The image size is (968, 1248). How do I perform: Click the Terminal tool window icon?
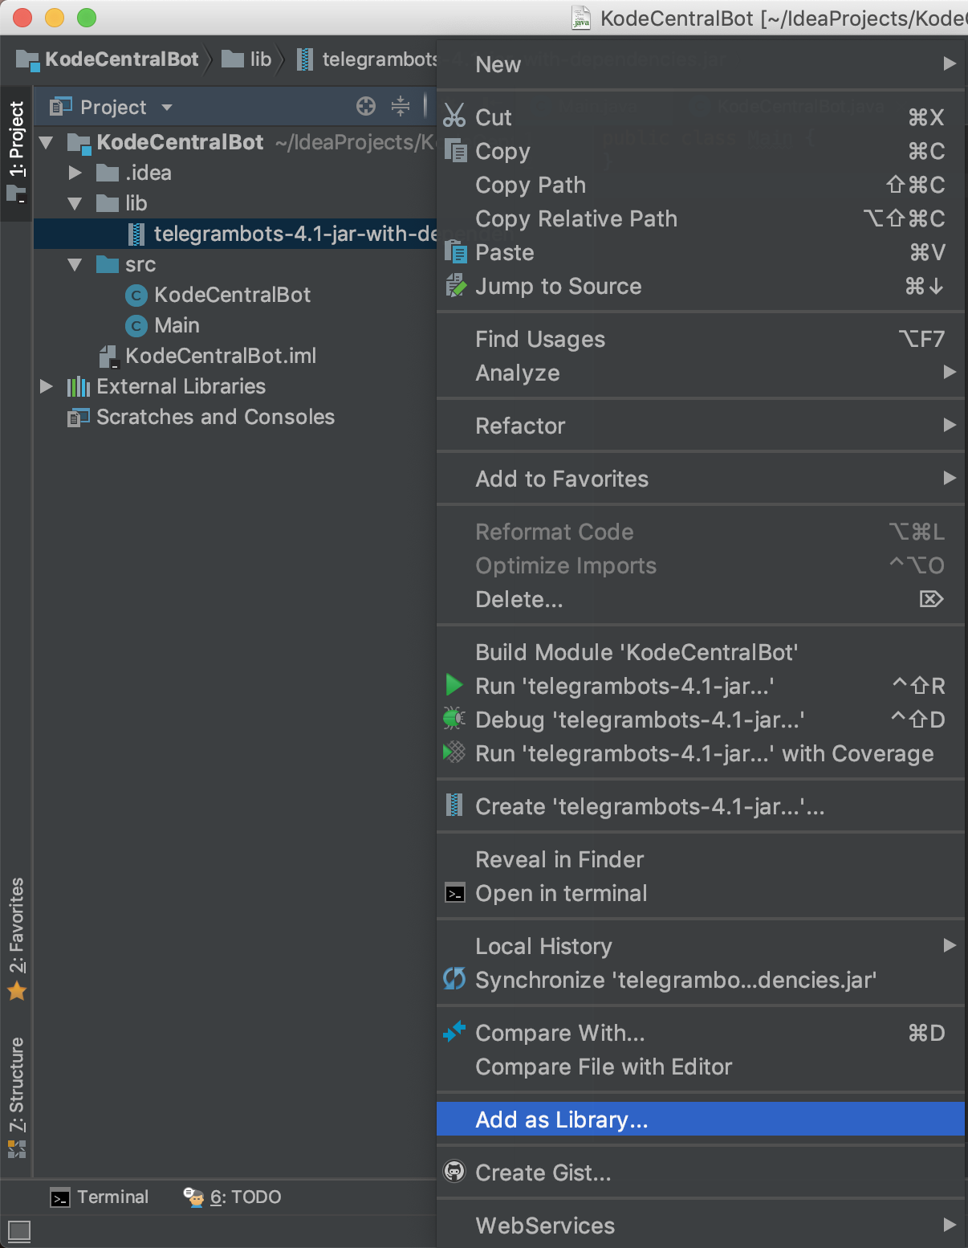click(x=60, y=1198)
